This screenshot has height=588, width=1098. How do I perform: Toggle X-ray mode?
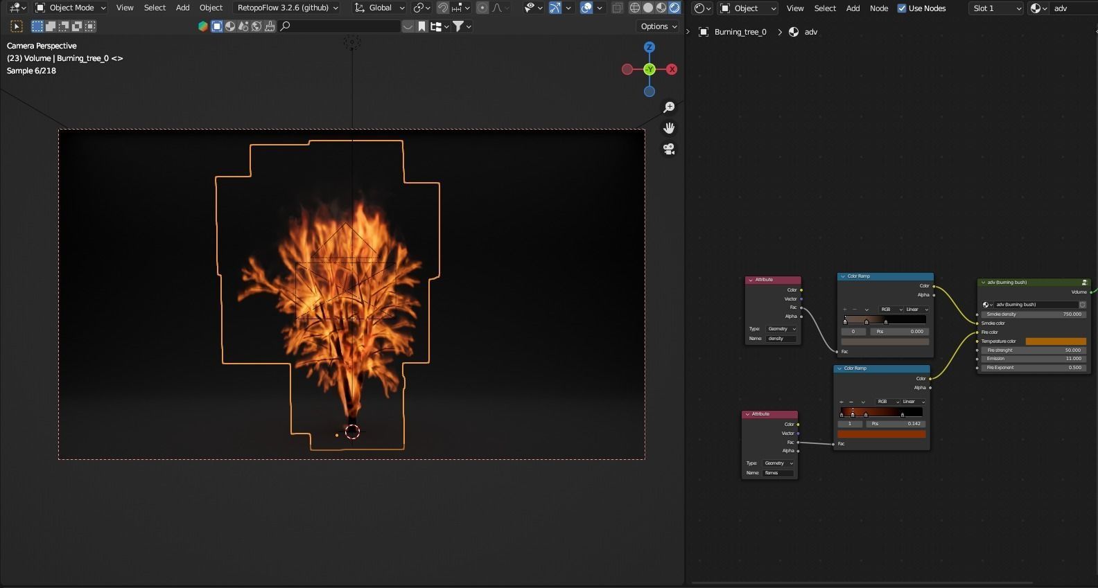(x=617, y=8)
